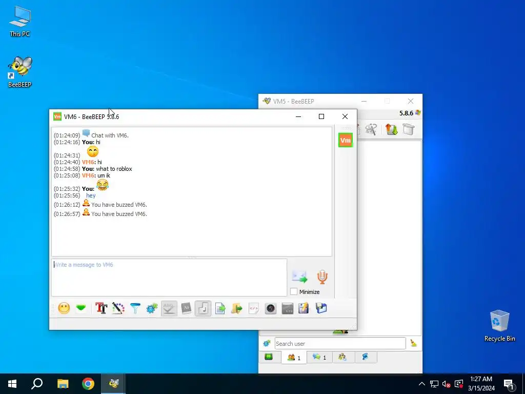Viewport: 525px width, 394px height.
Task: Send the message with the arrow button
Action: [x=299, y=277]
